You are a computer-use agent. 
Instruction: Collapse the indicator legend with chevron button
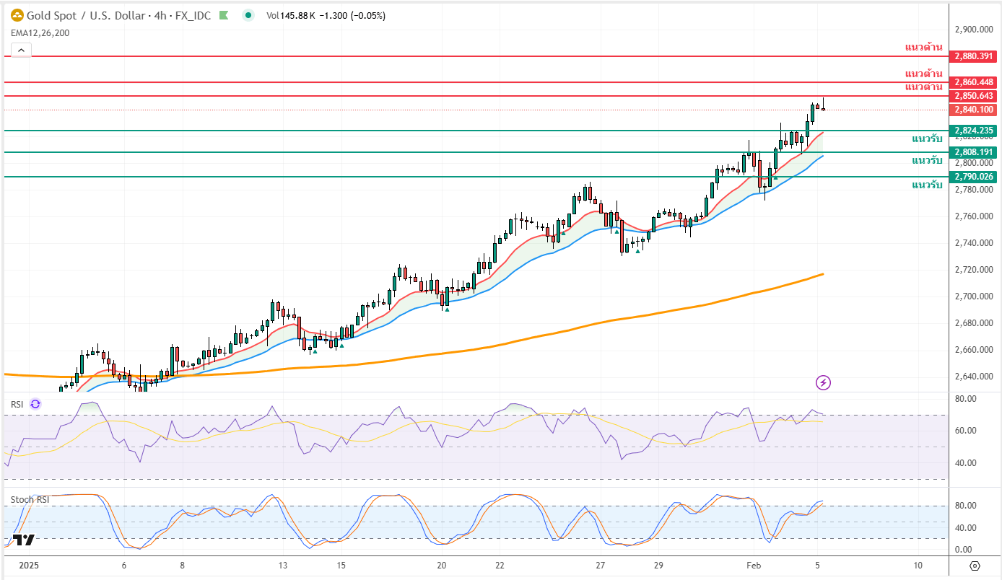click(x=21, y=50)
